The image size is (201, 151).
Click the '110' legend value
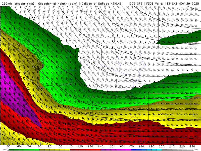tap(70, 146)
